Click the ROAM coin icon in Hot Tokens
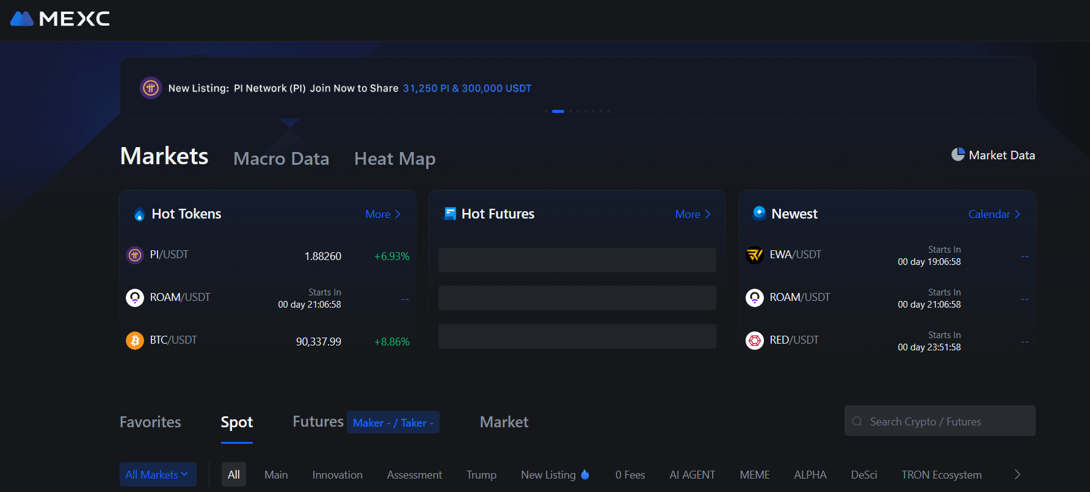Viewport: 1090px width, 492px height. point(135,298)
